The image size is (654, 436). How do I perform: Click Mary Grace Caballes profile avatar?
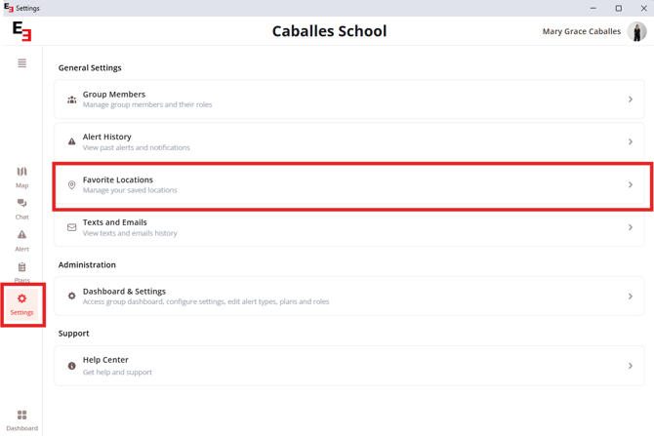(636, 31)
